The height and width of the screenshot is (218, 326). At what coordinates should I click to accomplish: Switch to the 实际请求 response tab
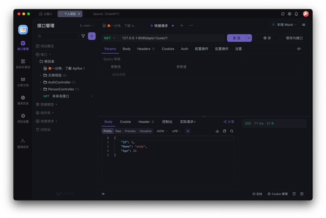pyautogui.click(x=188, y=122)
